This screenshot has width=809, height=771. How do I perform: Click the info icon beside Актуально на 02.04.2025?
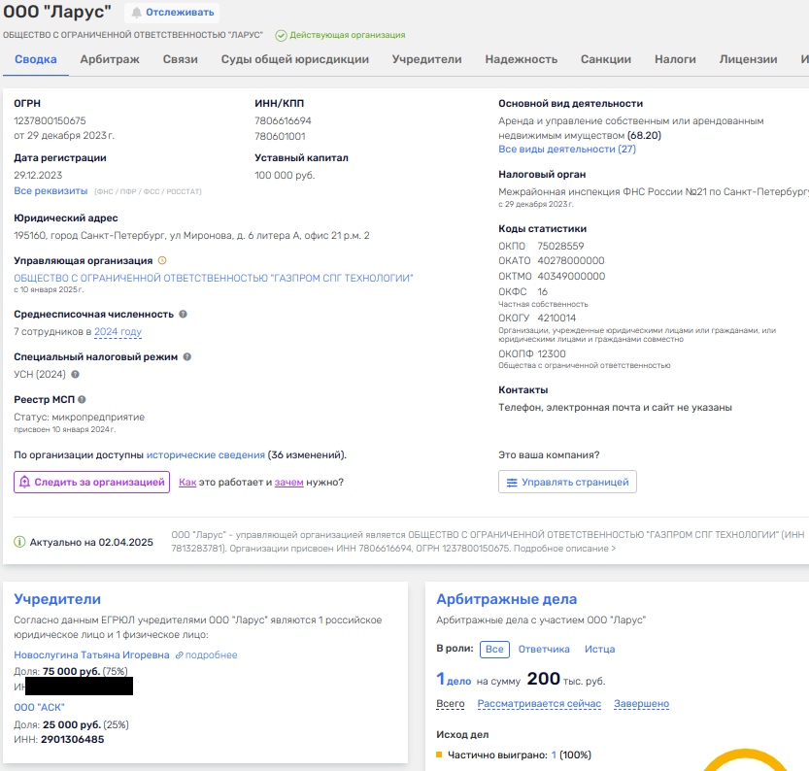click(19, 542)
